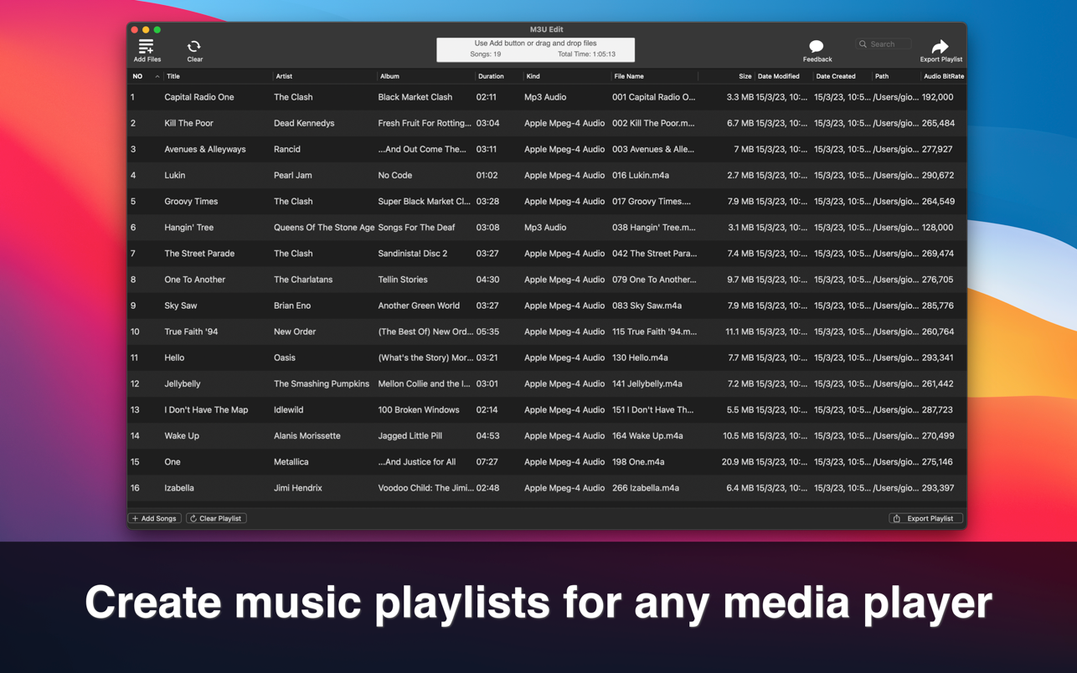Select the row for Hangin' Tree
The height and width of the screenshot is (673, 1077).
189,228
